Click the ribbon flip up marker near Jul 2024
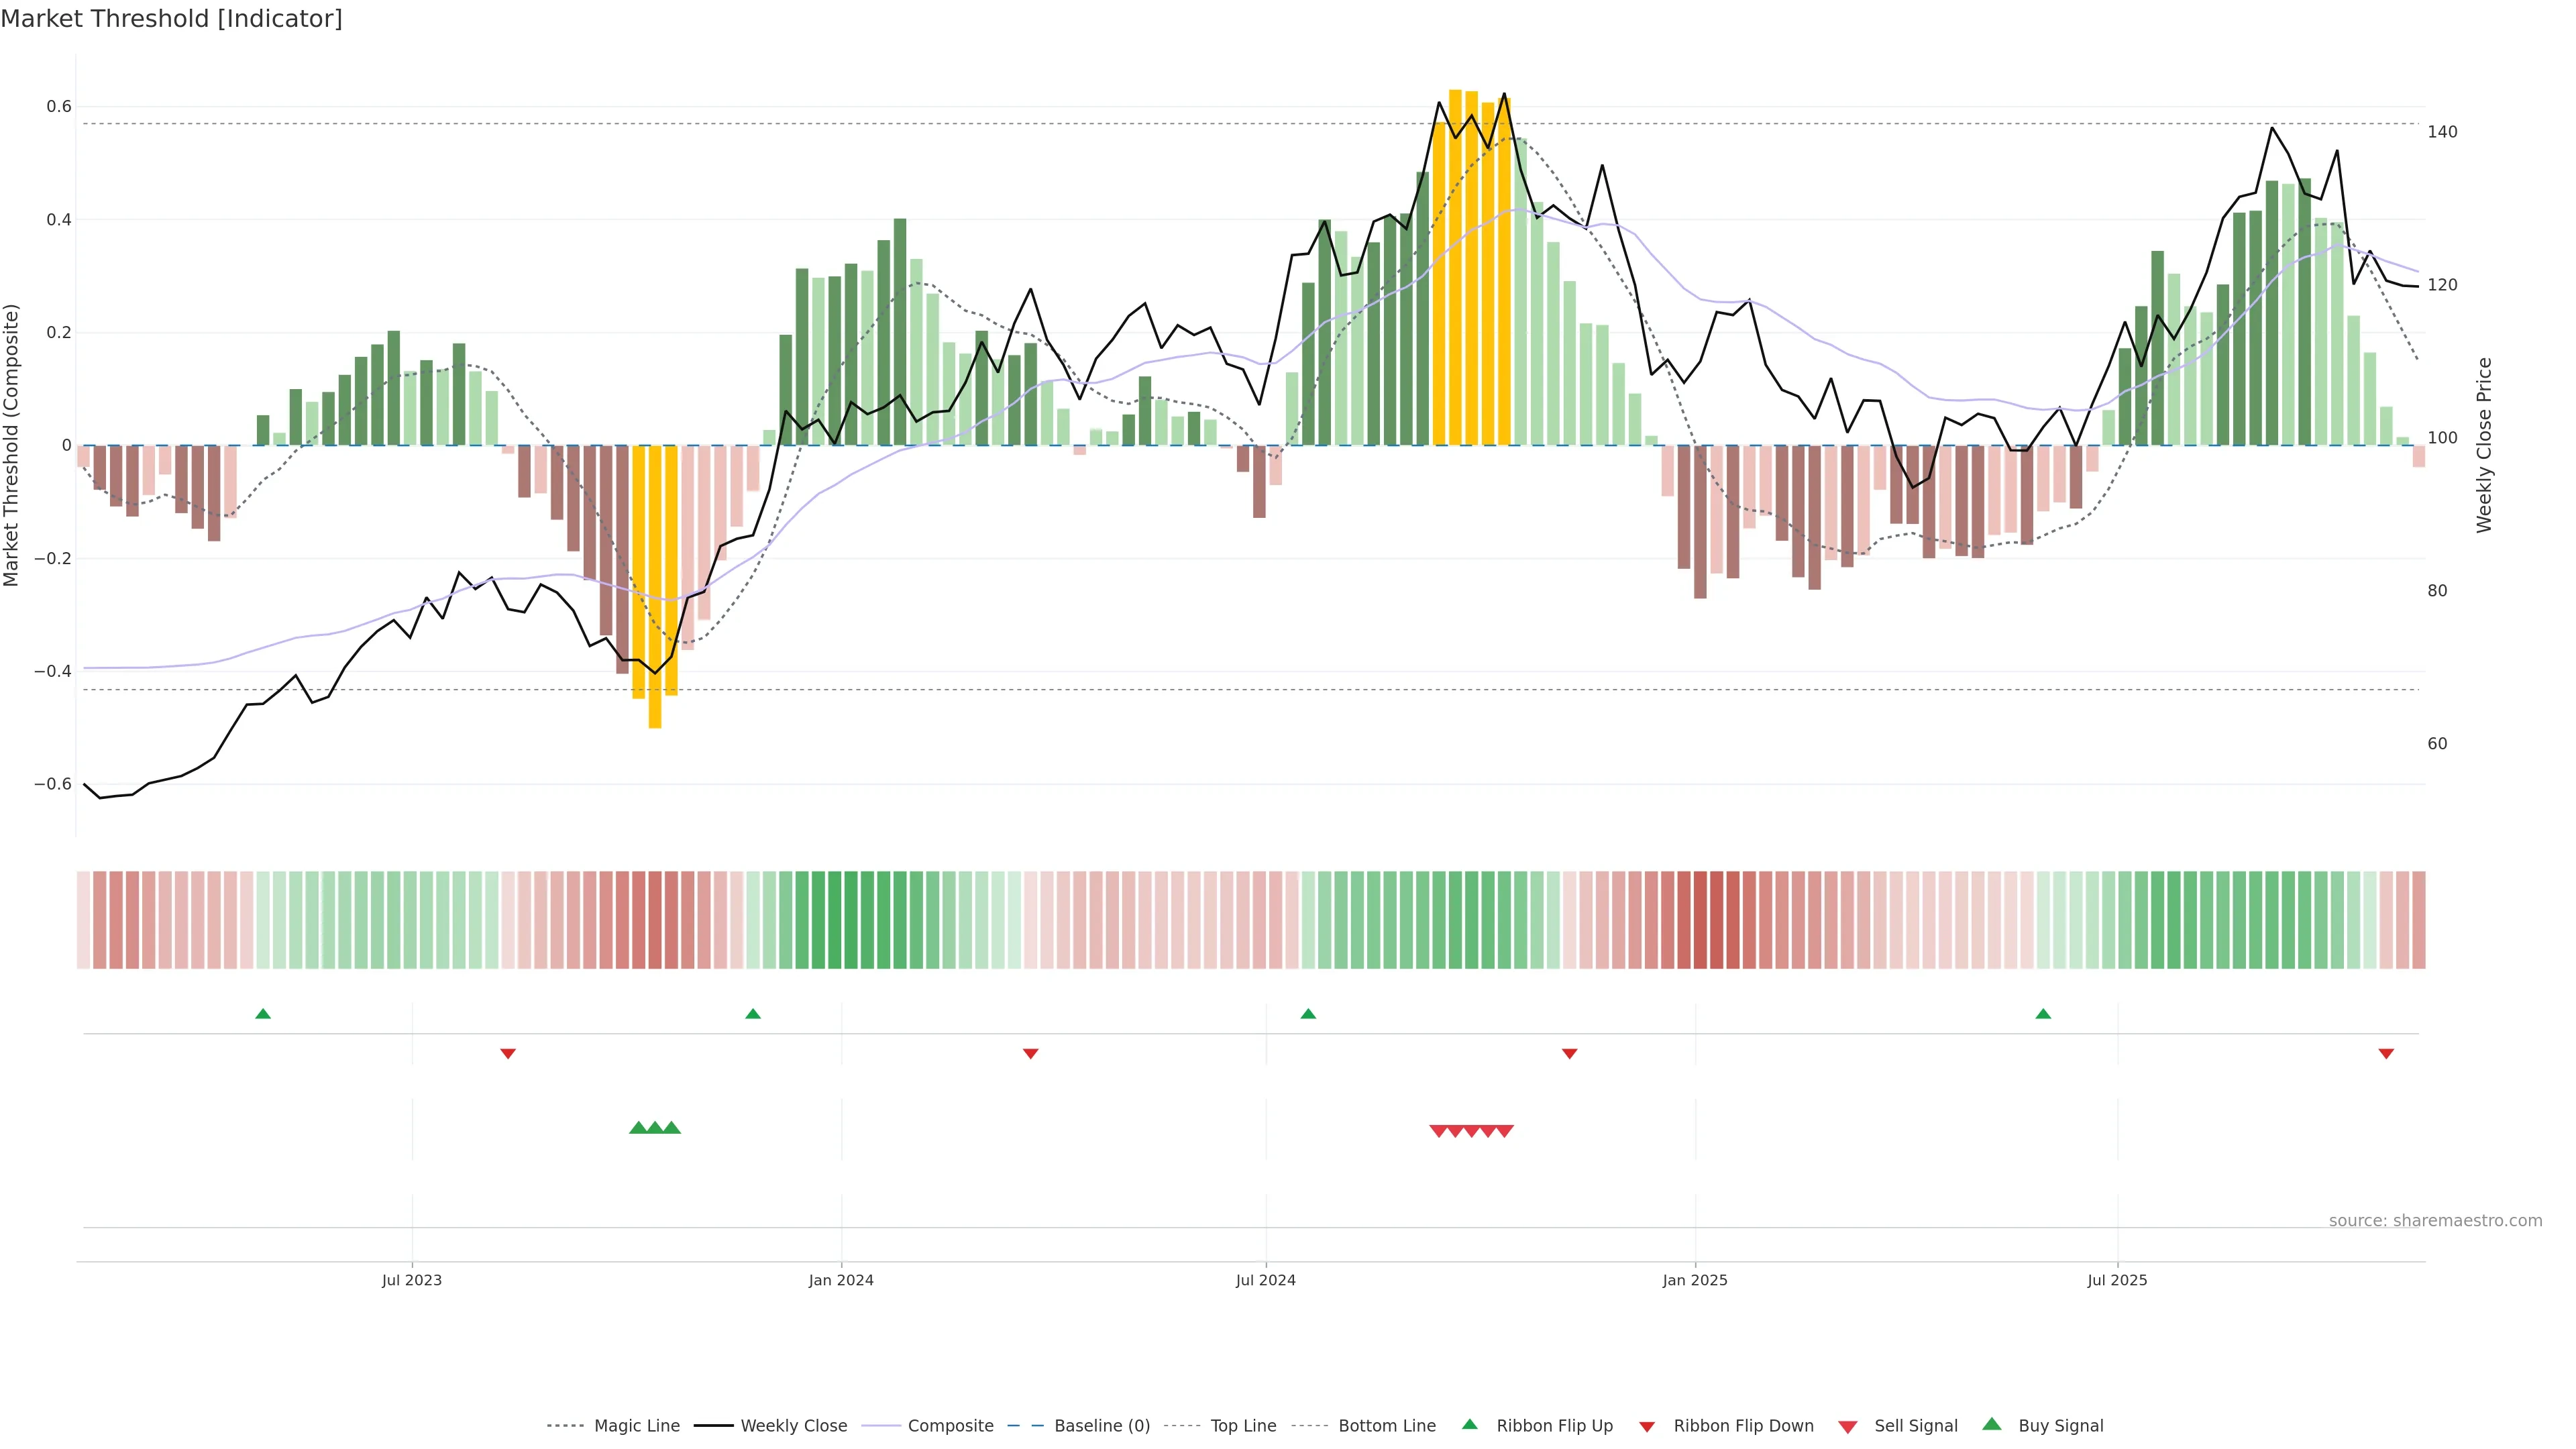 click(1308, 1014)
